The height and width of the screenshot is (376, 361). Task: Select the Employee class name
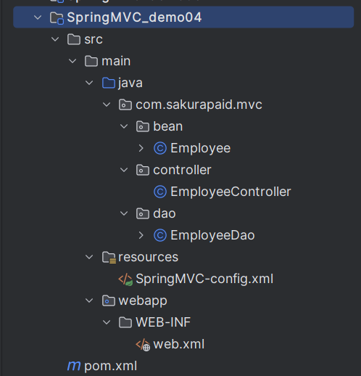tap(201, 149)
